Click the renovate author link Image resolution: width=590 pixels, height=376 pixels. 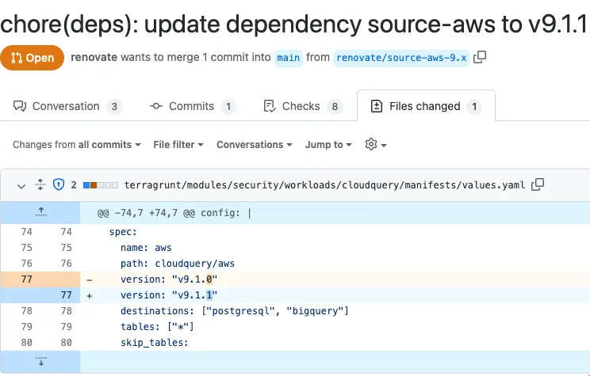94,57
